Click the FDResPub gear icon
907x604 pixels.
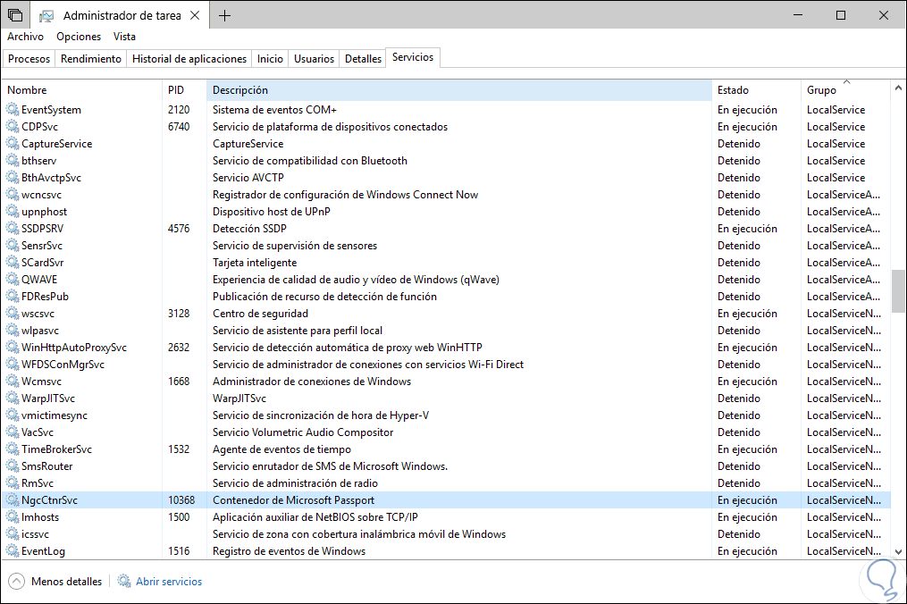pos(13,297)
